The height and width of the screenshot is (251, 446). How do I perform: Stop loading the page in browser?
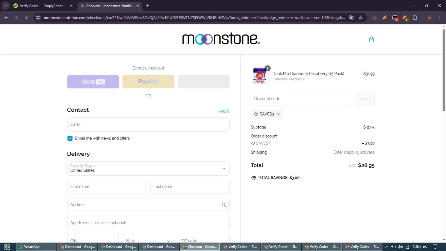click(26, 18)
